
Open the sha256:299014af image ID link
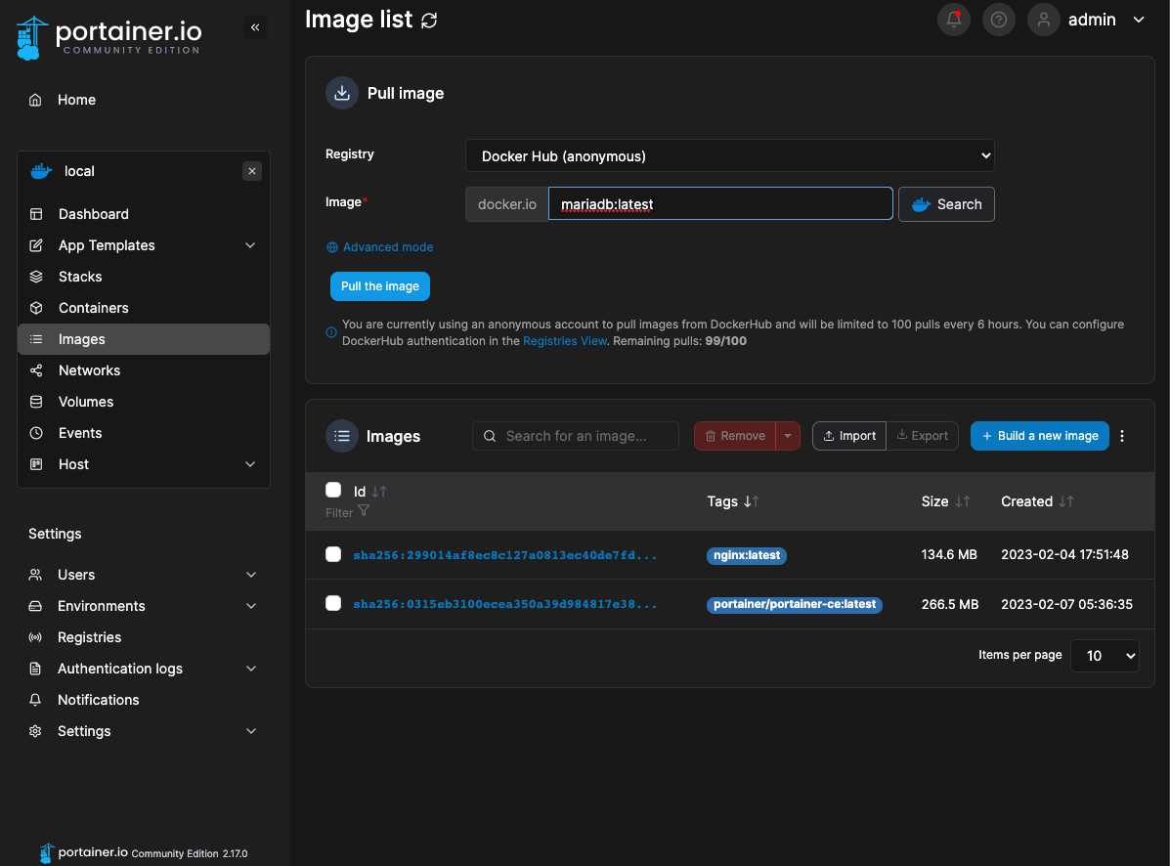pyautogui.click(x=505, y=555)
